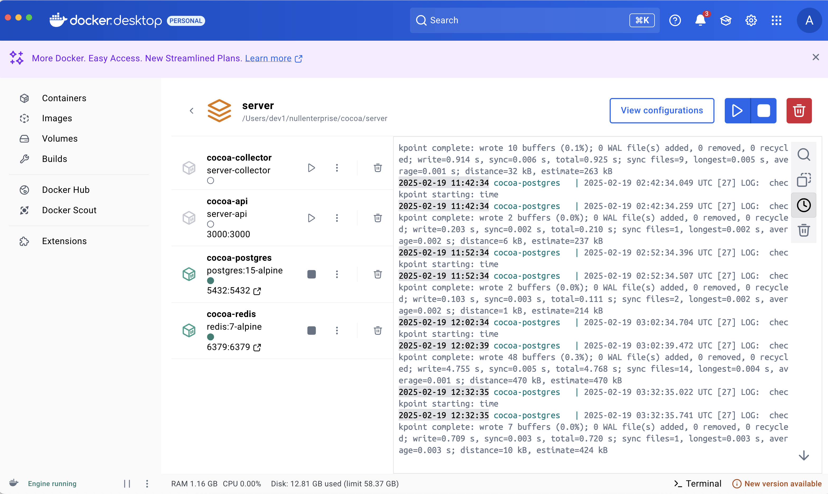This screenshot has width=828, height=494.
Task: Click the search logs magnifier icon
Action: coord(803,155)
